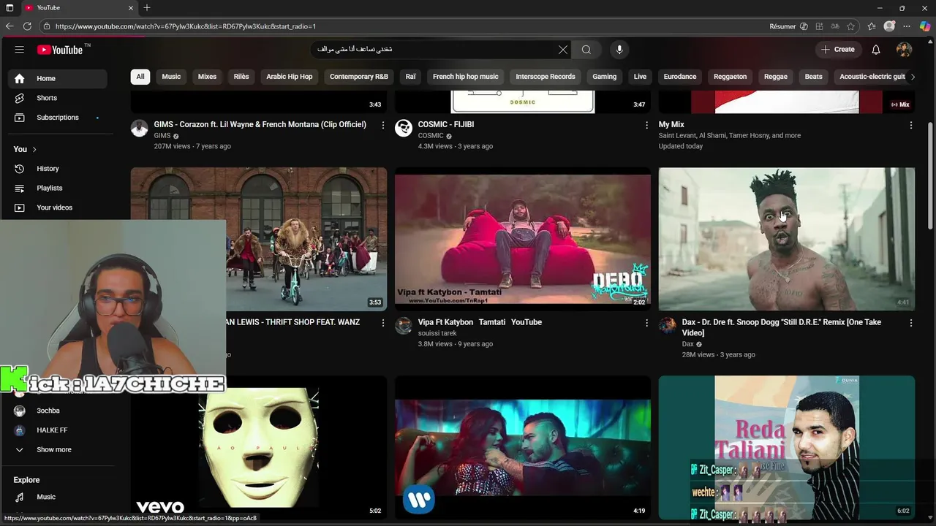Open the Vipa ft Katybon Tamtati thumbnail
The height and width of the screenshot is (526, 936).
coord(522,239)
